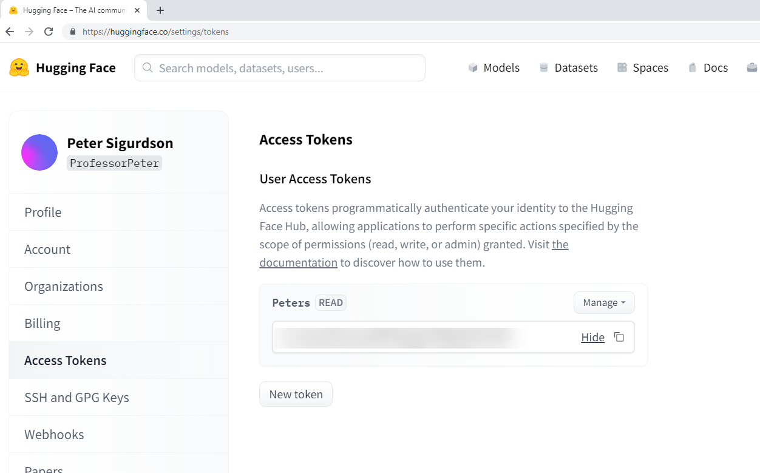Click the Datasets stack icon
760x473 pixels.
pyautogui.click(x=544, y=68)
